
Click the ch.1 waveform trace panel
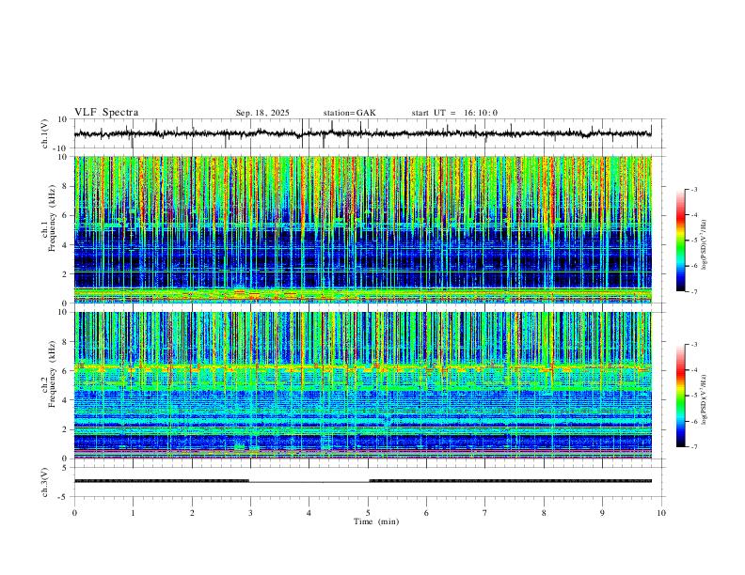pos(369,133)
